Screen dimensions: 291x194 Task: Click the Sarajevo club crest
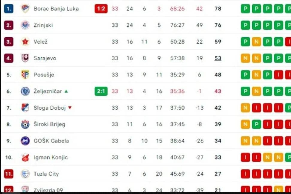point(25,58)
